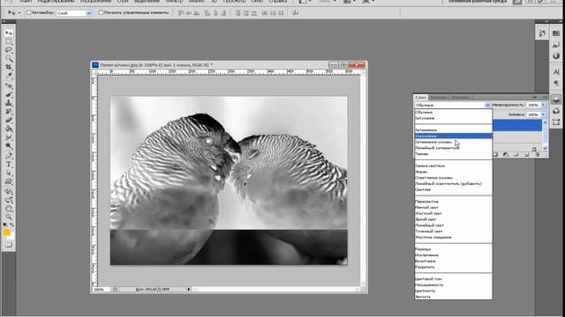Click the Заливка 100% value field
This screenshot has width=565, height=317.
pyautogui.click(x=533, y=114)
